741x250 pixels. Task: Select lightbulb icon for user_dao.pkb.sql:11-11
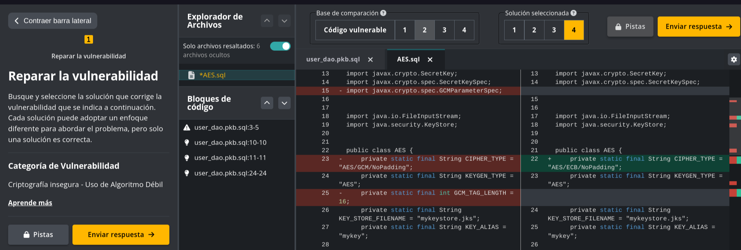pyautogui.click(x=187, y=158)
